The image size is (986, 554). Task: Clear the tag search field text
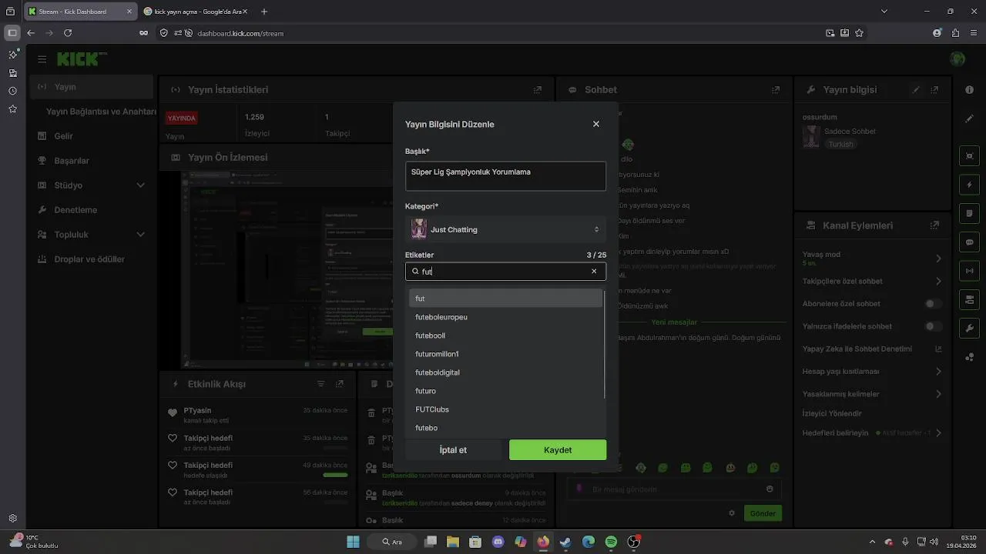594,271
